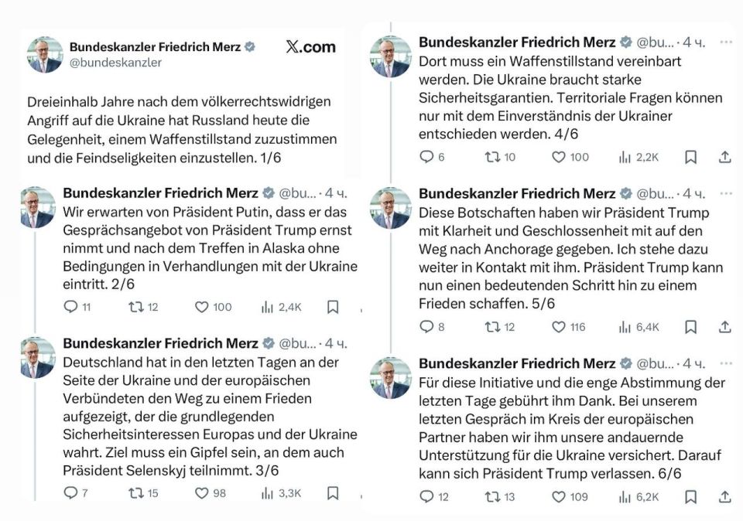This screenshot has height=521, width=743.
Task: Reply to the tweet ending 2/6
Action: [x=70, y=307]
